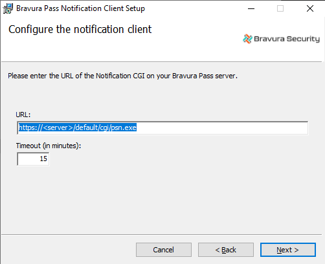This screenshot has width=325, height=264.
Task: Click the Bravura Security logo emblem
Action: (x=247, y=39)
